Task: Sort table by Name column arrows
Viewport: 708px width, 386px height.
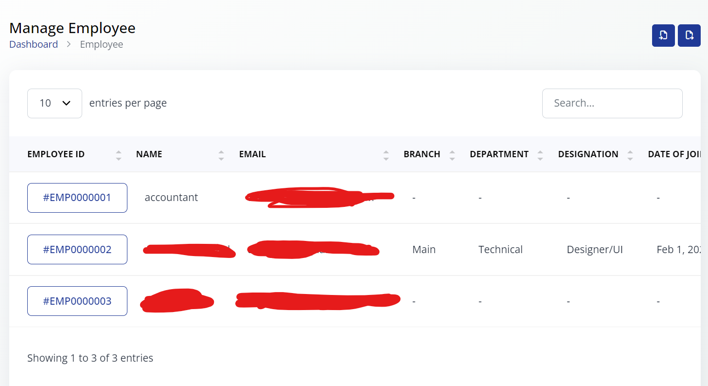Action: (221, 155)
